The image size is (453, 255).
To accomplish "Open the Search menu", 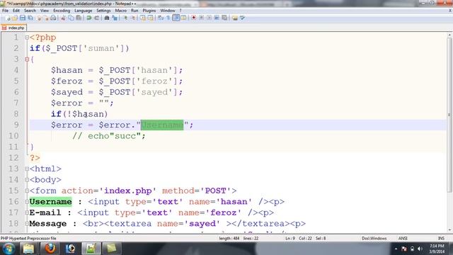I will pos(30,11).
